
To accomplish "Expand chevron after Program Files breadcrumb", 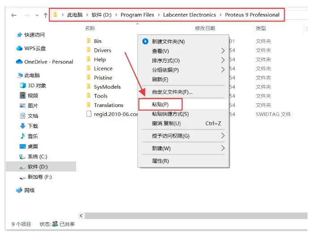I will click(158, 15).
